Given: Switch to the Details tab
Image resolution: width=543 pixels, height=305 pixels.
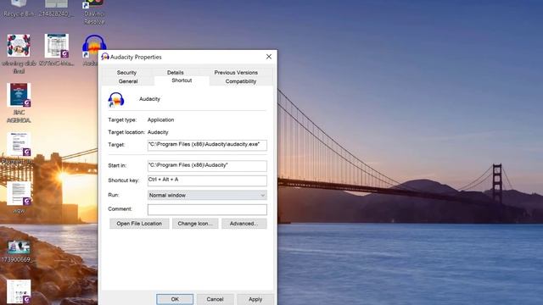Looking at the screenshot, I should (176, 72).
